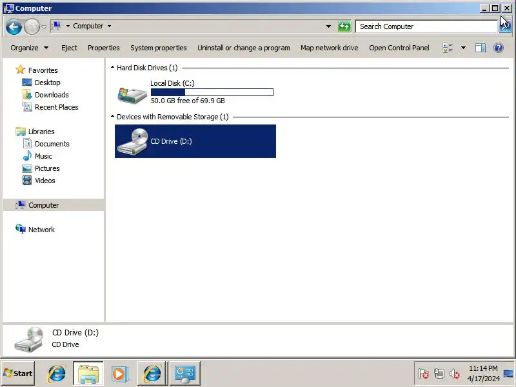Refresh the view with green arrows button
The width and height of the screenshot is (516, 387).
(x=344, y=26)
